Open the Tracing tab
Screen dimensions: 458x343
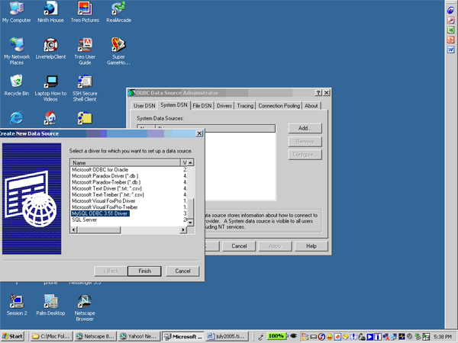[245, 106]
